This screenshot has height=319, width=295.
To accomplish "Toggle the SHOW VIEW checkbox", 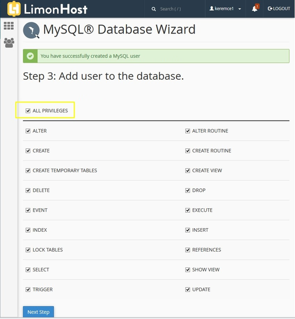I will point(188,270).
